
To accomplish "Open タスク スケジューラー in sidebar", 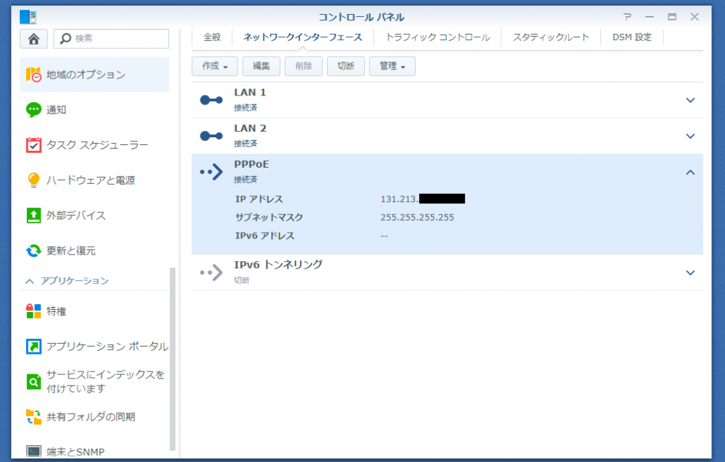I will coord(94,144).
